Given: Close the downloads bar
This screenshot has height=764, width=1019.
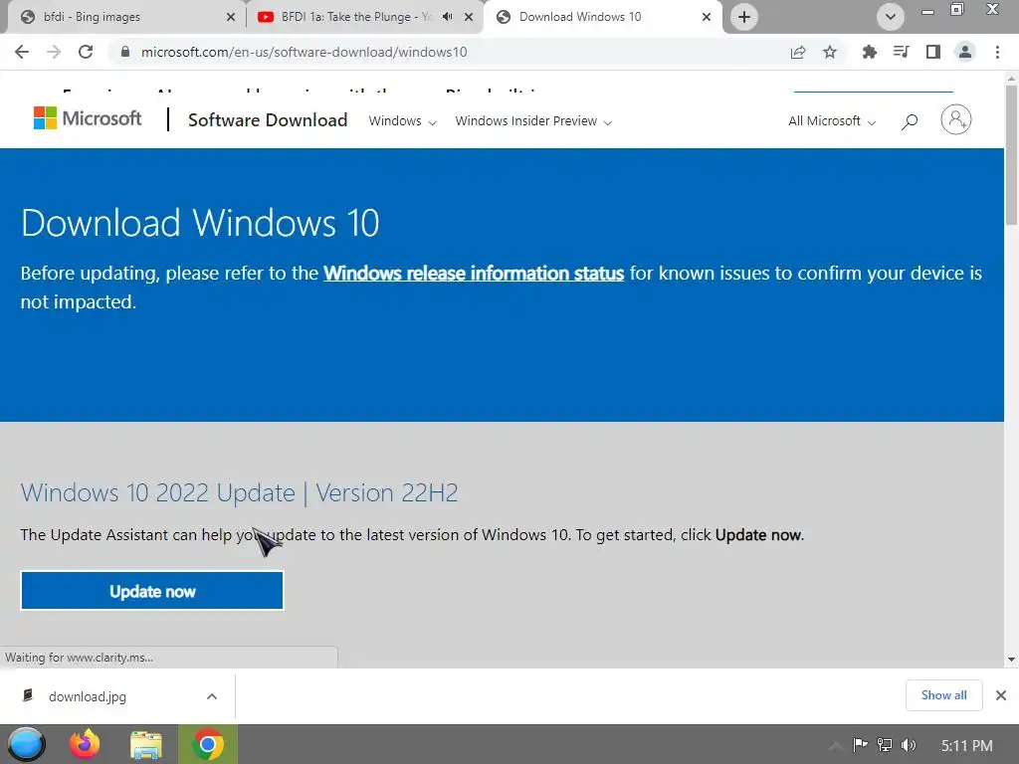Looking at the screenshot, I should tap(1001, 695).
